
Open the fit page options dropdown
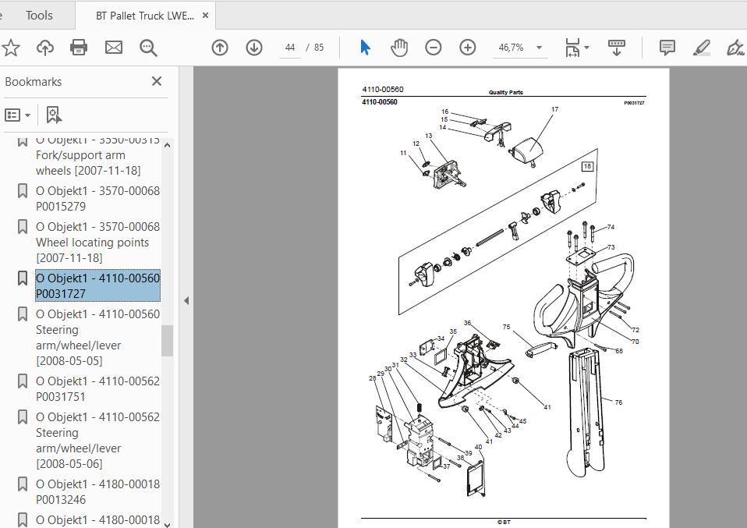(x=577, y=48)
